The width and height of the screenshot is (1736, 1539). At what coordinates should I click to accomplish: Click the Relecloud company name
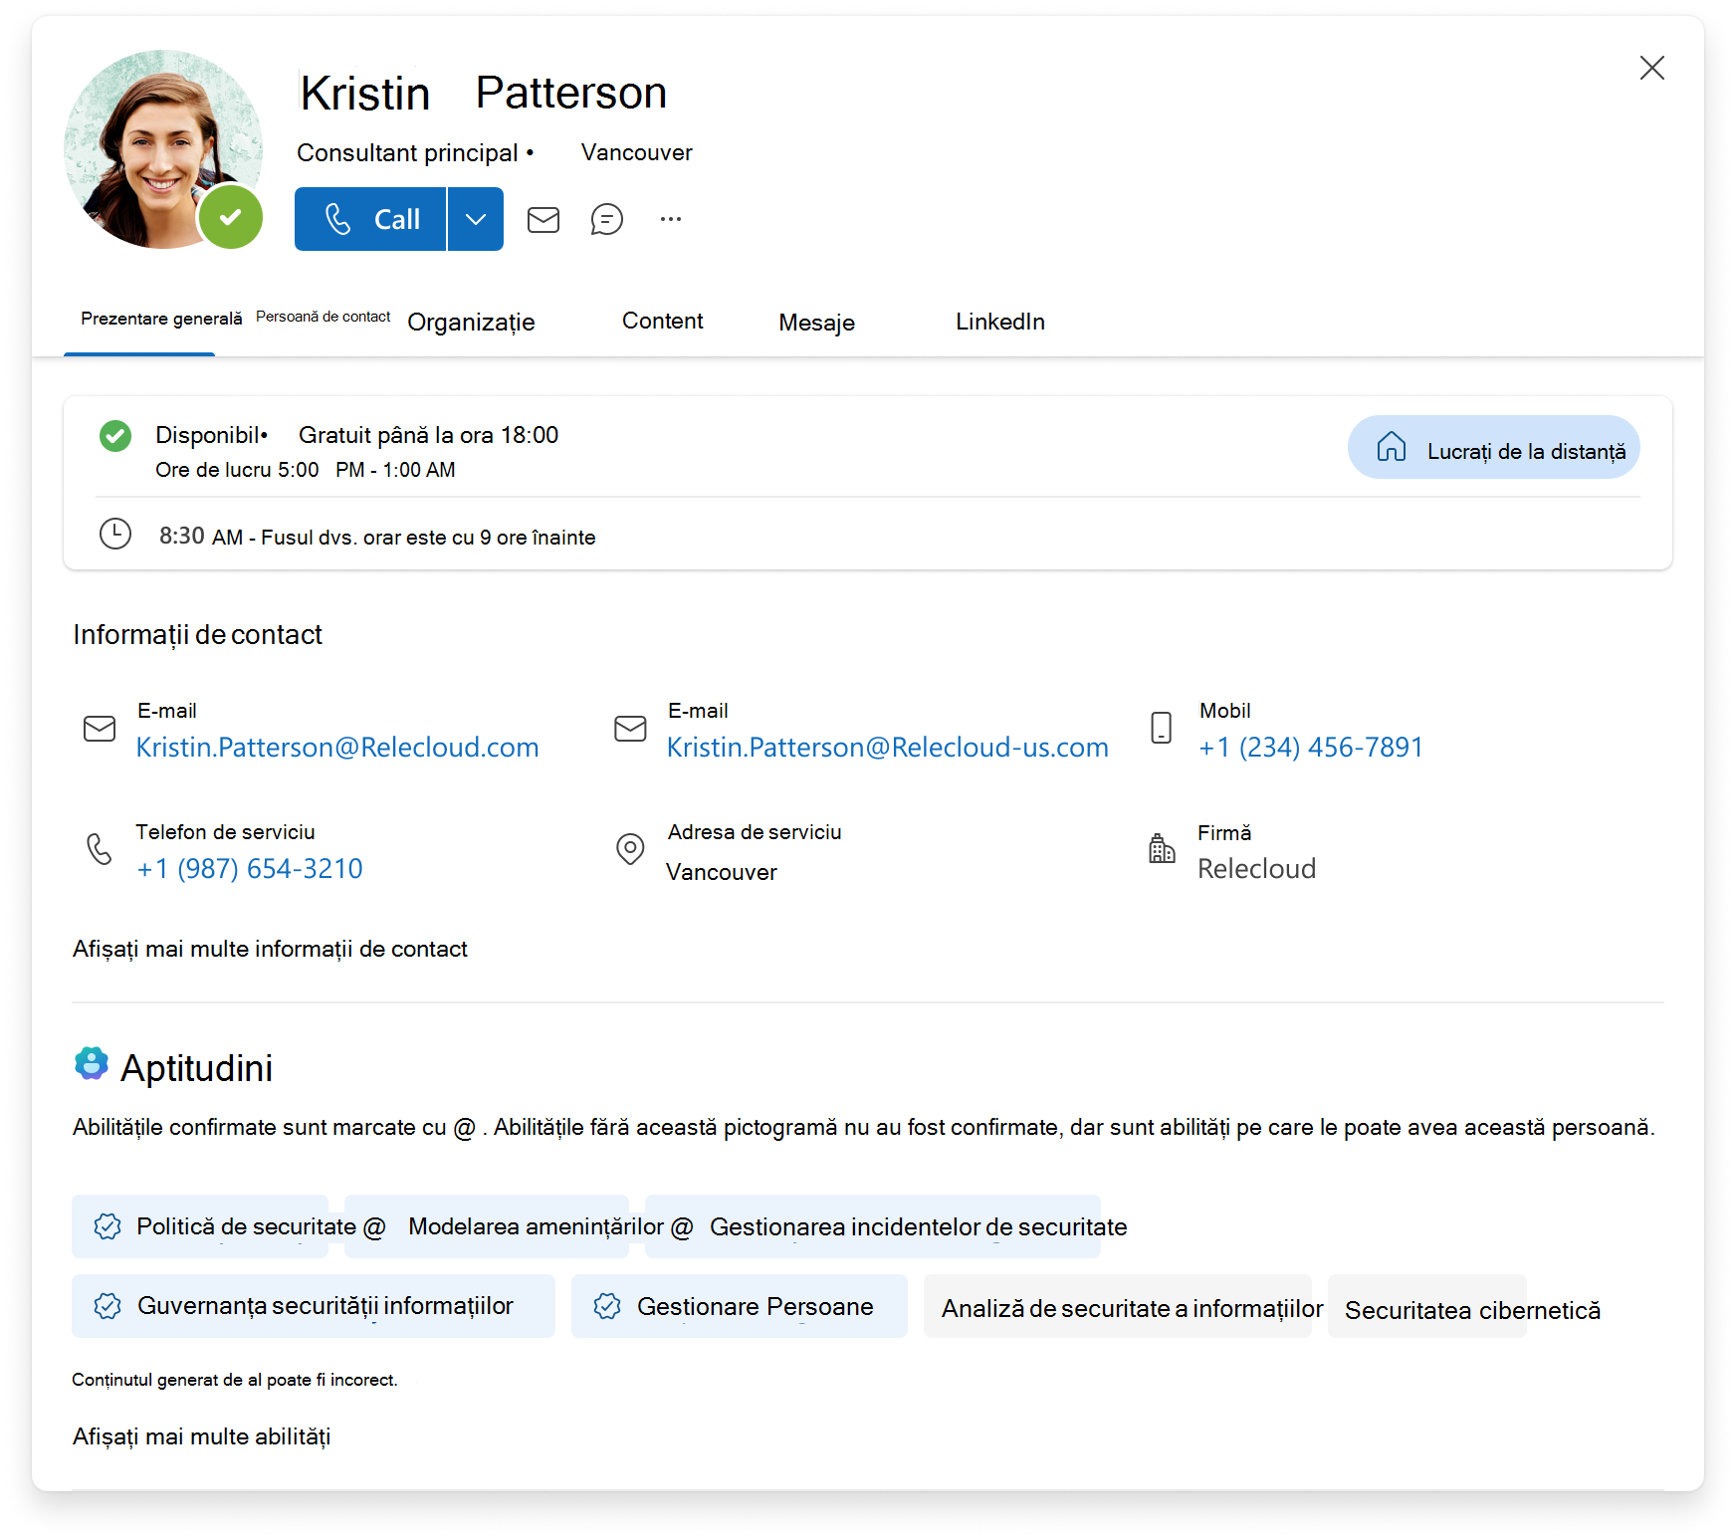(x=1256, y=869)
